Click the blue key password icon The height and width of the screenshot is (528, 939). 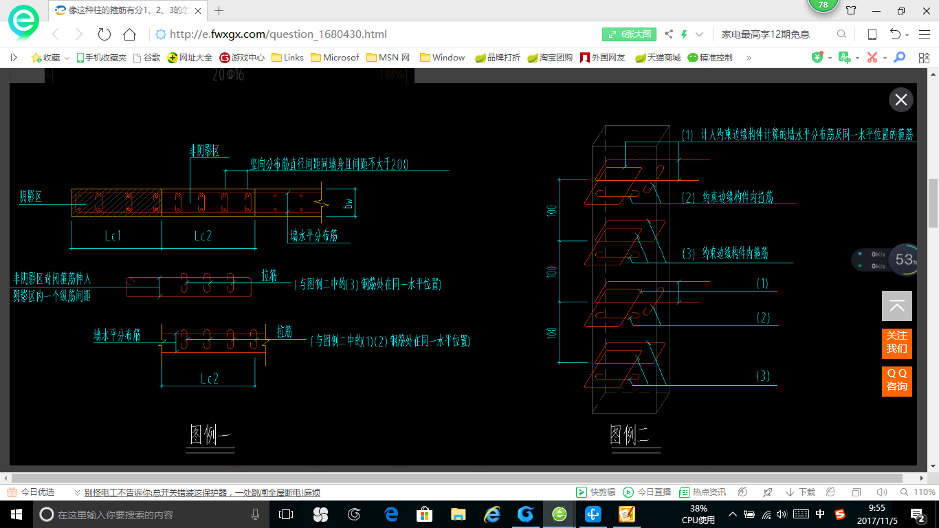(899, 58)
